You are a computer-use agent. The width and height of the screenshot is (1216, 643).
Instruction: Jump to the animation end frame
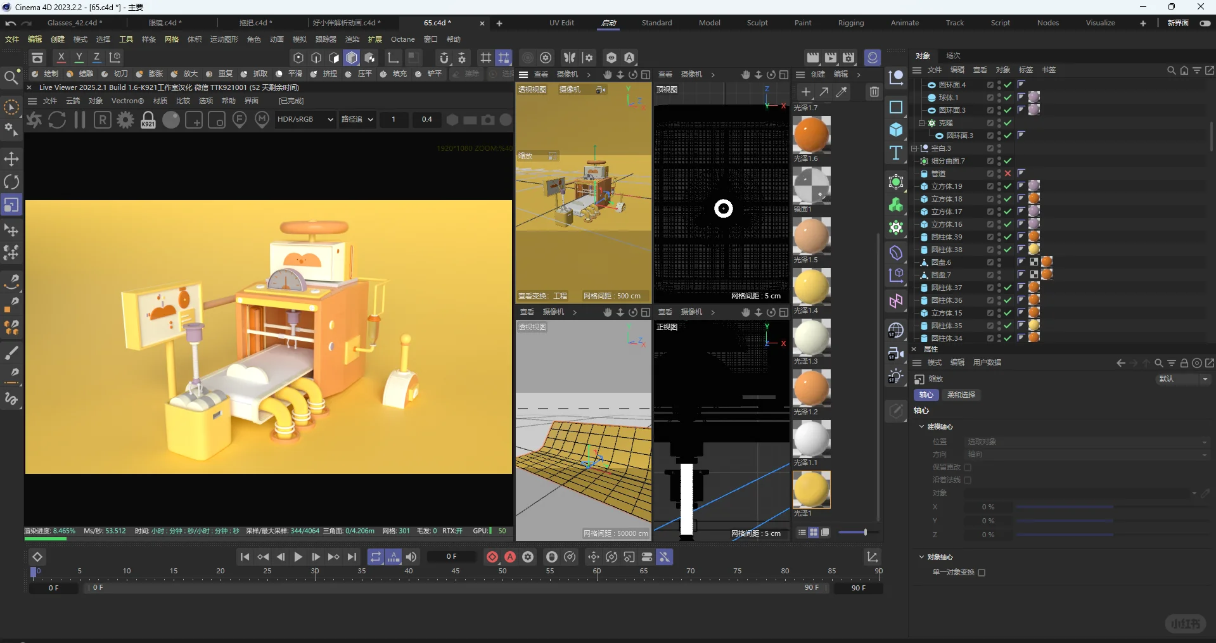click(x=352, y=557)
